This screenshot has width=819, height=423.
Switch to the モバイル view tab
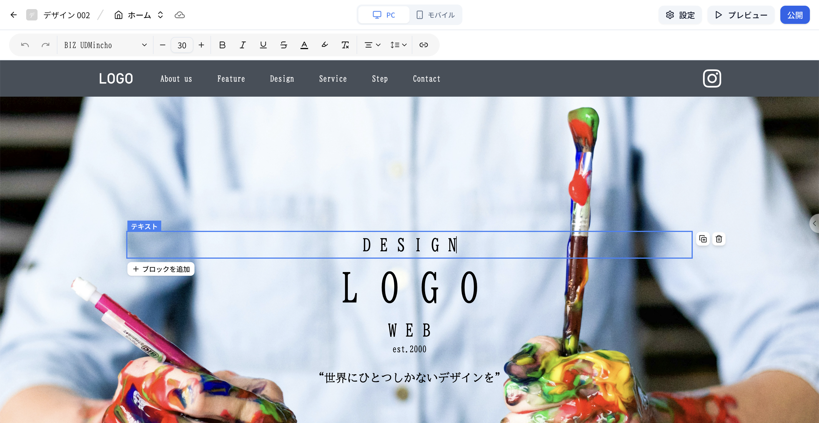(x=436, y=15)
